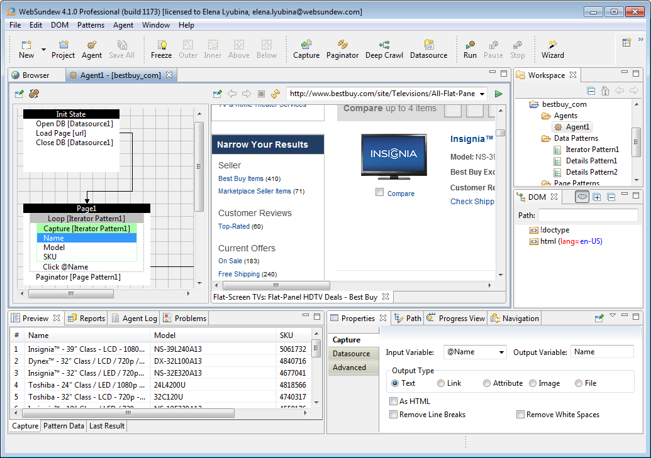Click the Project toolbar icon
Viewport: 651px width, 458px height.
tap(63, 50)
